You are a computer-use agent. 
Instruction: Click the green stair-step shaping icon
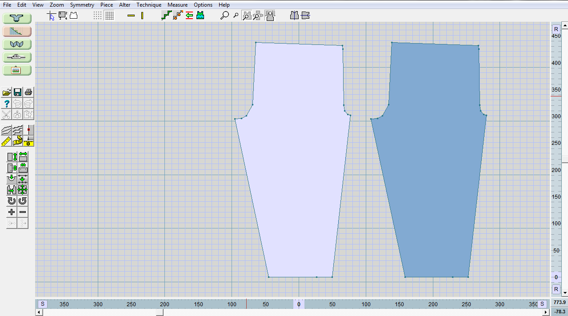point(166,16)
